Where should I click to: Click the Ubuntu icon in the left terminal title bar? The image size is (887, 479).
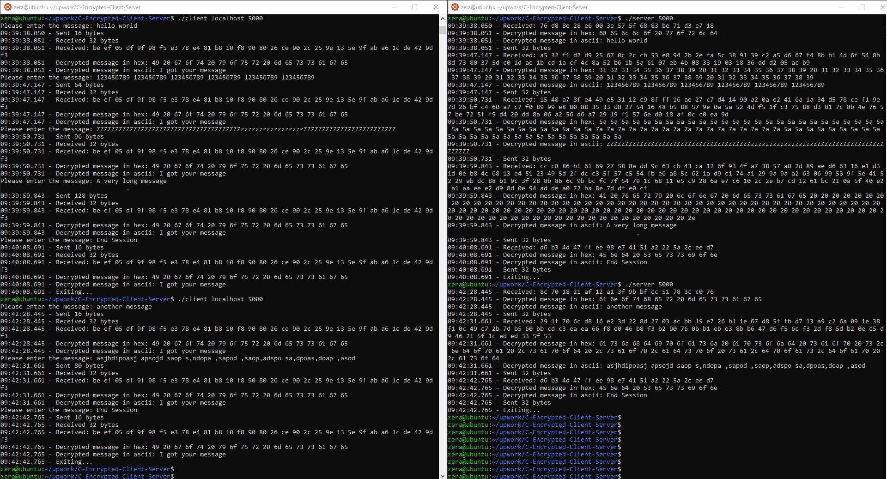click(x=7, y=7)
